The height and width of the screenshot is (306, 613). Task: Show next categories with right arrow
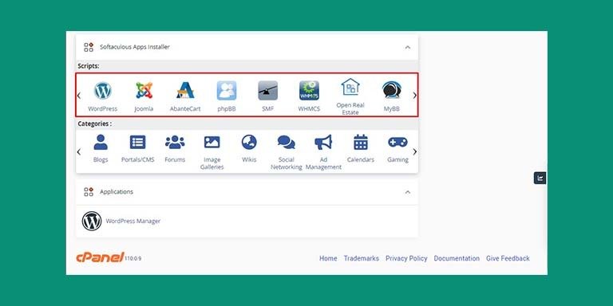click(x=415, y=152)
